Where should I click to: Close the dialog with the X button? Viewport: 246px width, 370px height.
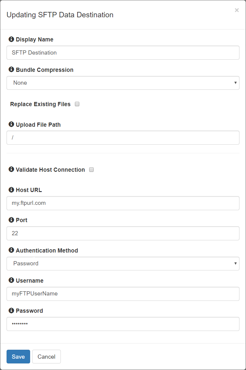tap(237, 10)
